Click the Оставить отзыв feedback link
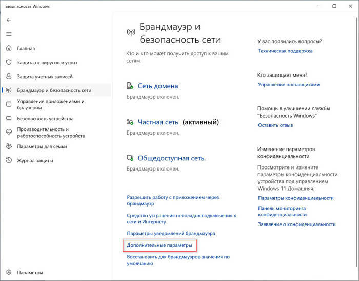 [275, 125]
